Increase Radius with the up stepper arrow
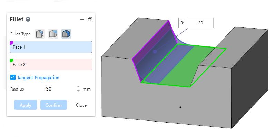 pos(79,87)
